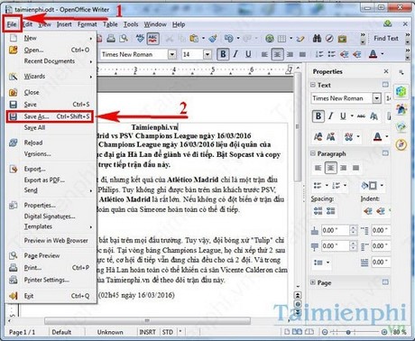
Task: Open the Navigator compass icon in toolbar
Action: point(329,39)
